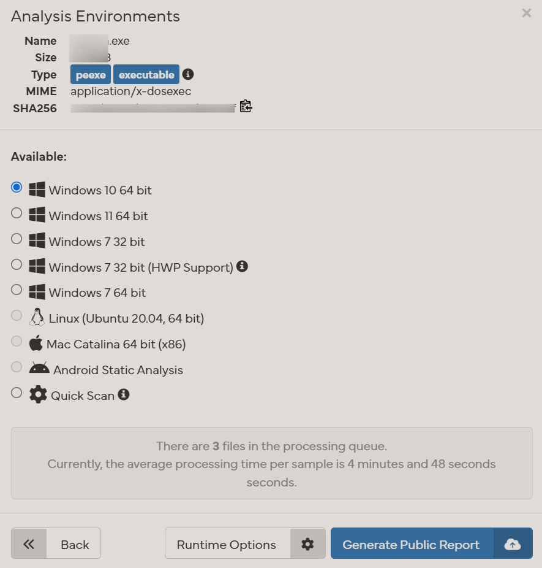Click the executable type tag
Viewport: 542px width, 568px height.
[x=146, y=75]
